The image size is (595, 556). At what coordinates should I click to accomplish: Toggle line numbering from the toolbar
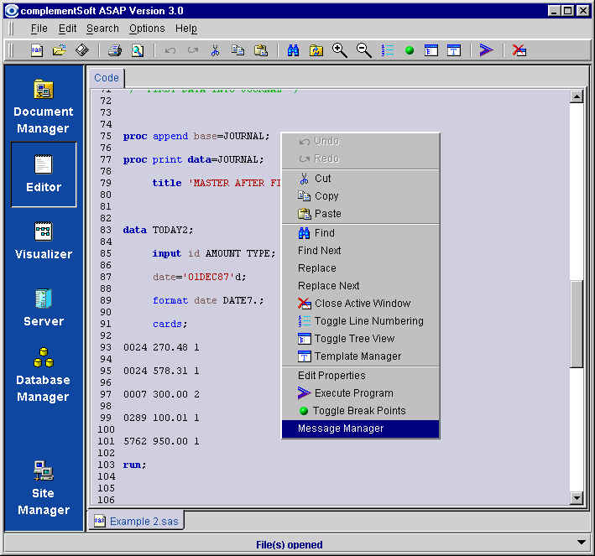click(x=388, y=50)
